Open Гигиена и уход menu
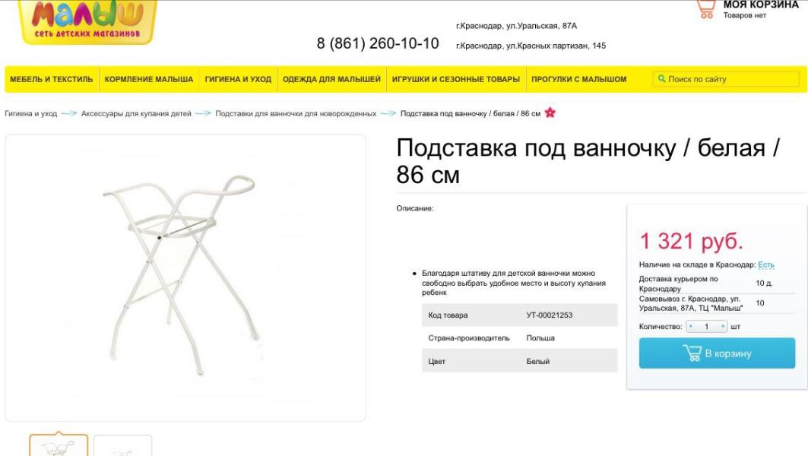This screenshot has width=808, height=456. tap(238, 79)
